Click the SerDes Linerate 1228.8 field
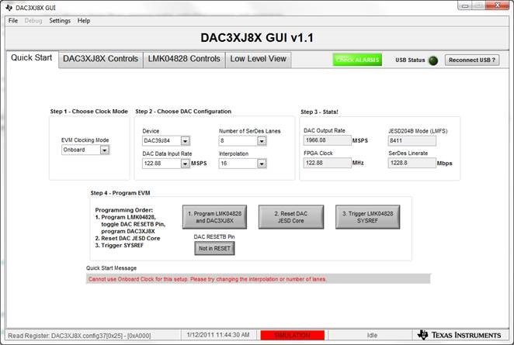Screen dimensions: 514x345 412,163
